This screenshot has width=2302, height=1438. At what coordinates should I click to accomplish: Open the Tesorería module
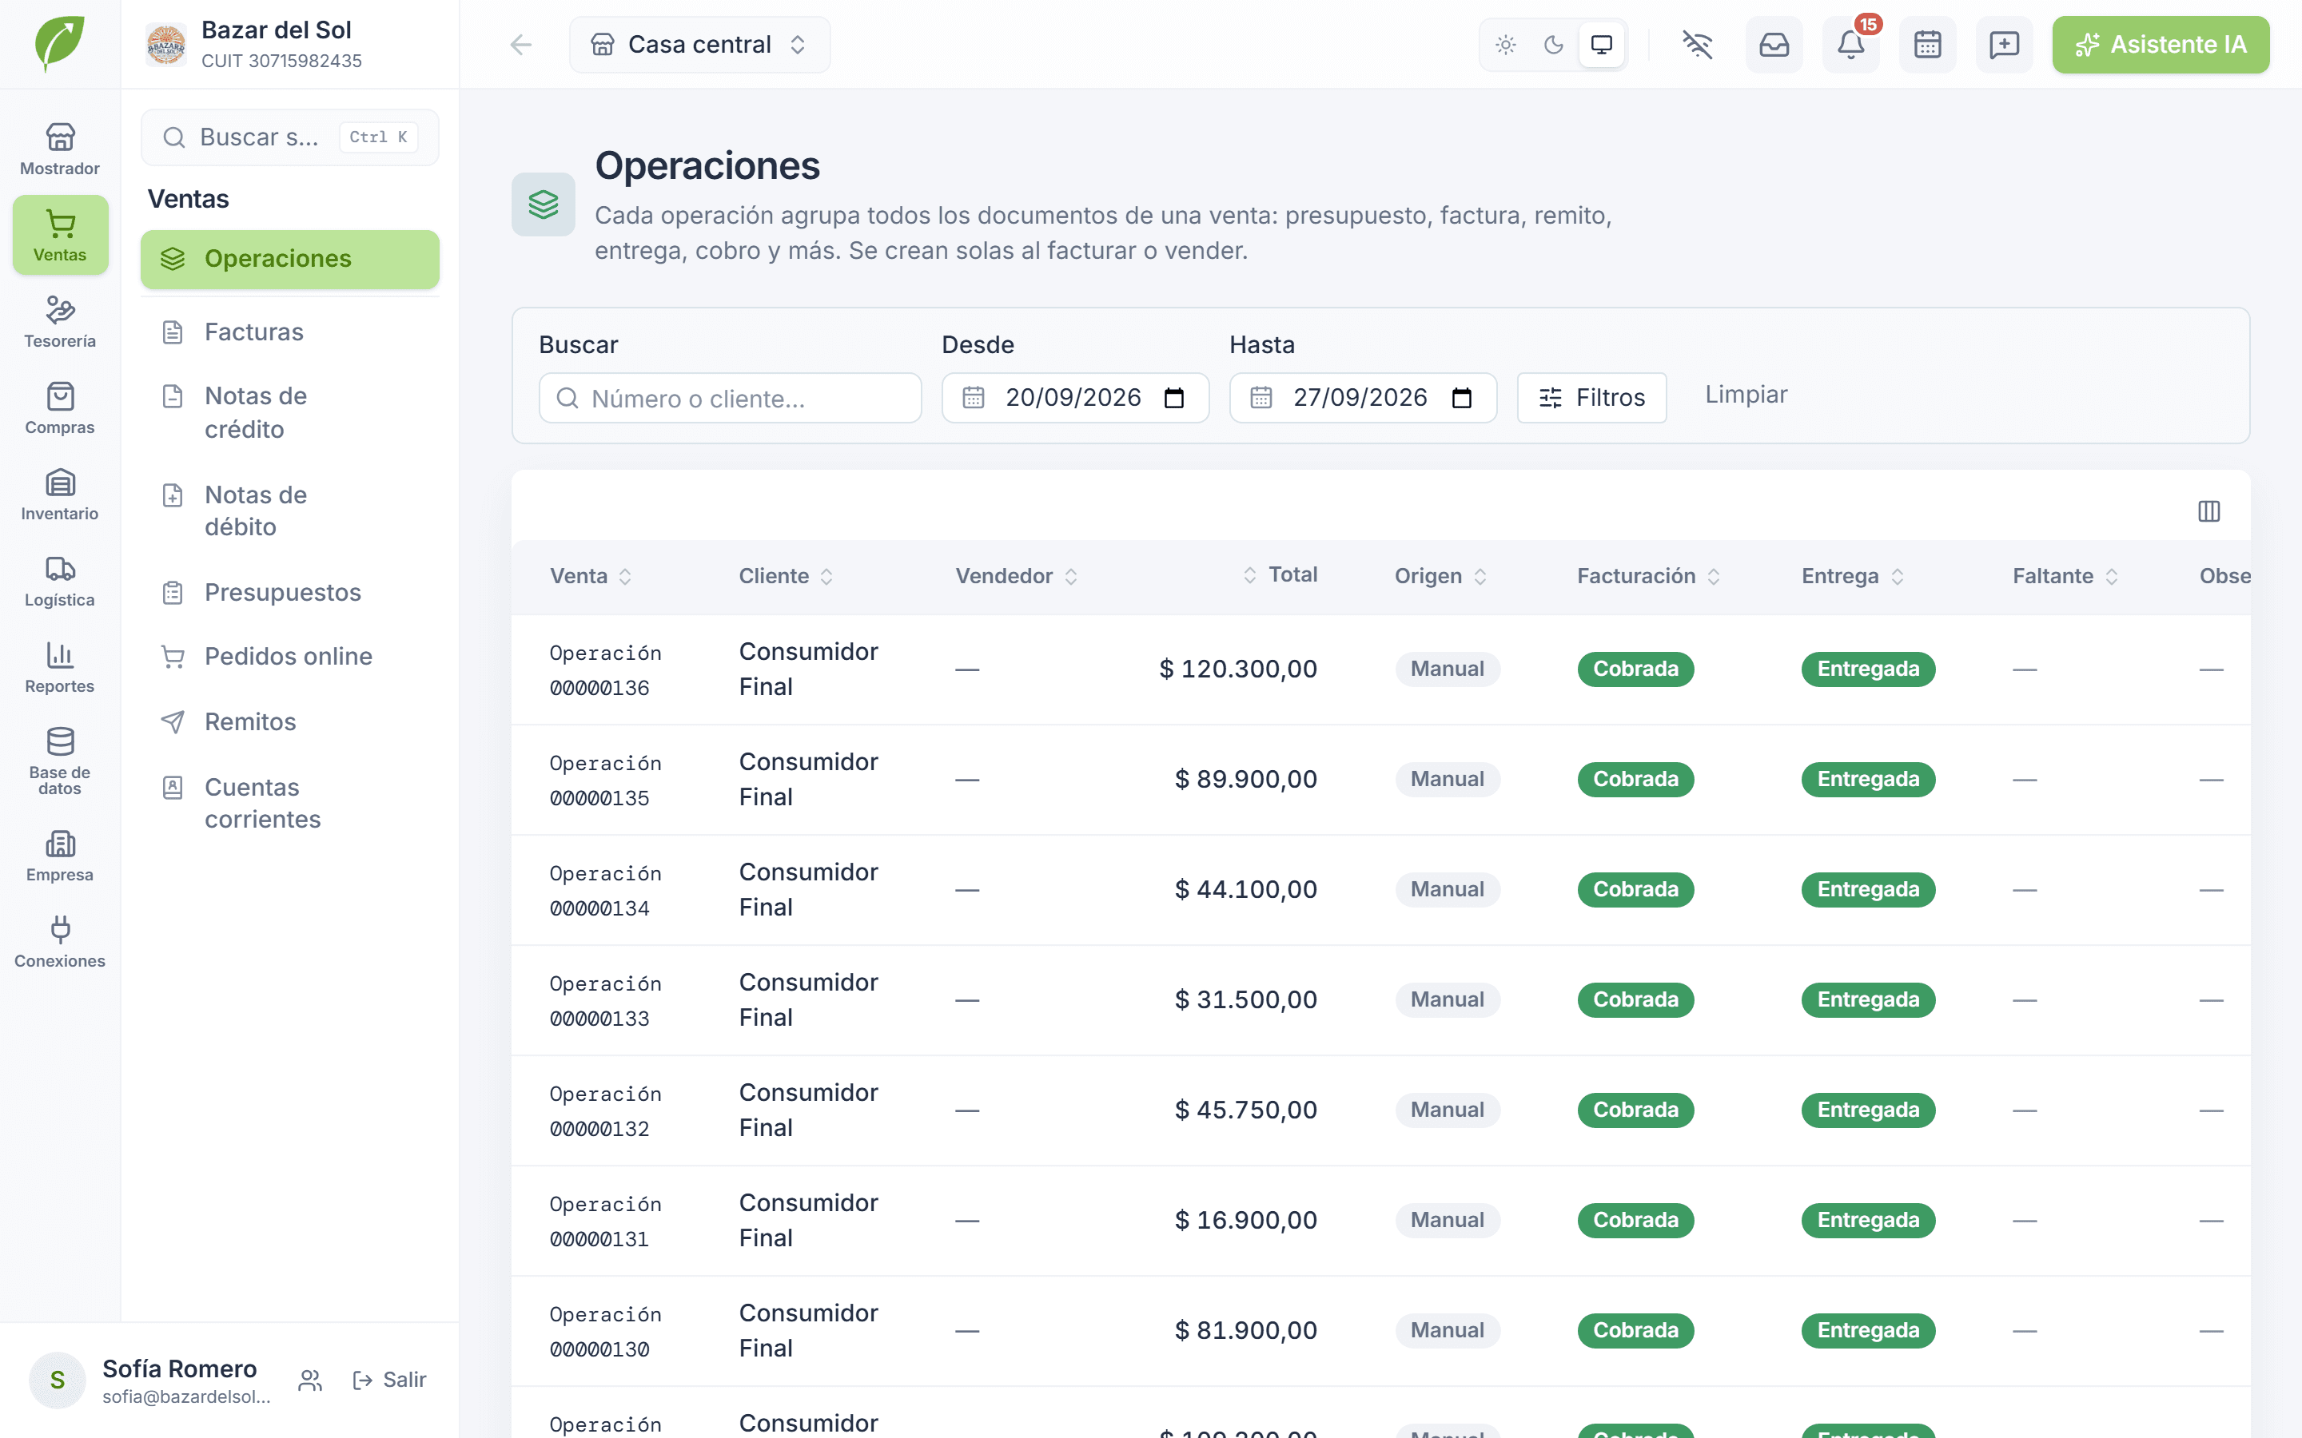coord(60,321)
